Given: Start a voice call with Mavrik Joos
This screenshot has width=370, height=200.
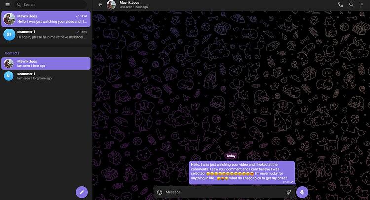Looking at the screenshot, I should 340,5.
